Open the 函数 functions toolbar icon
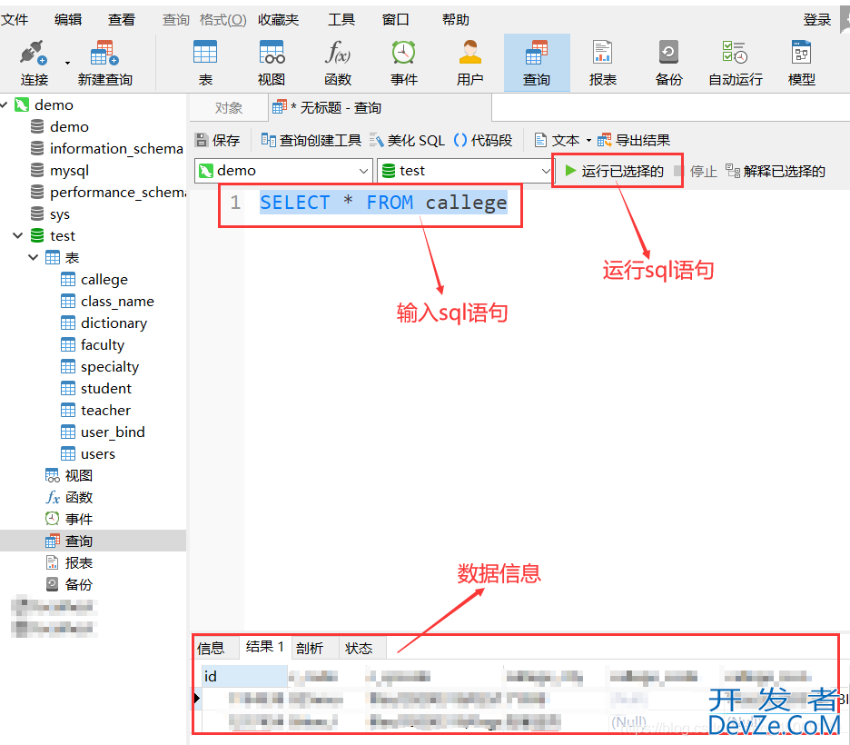850x745 pixels. click(x=338, y=53)
